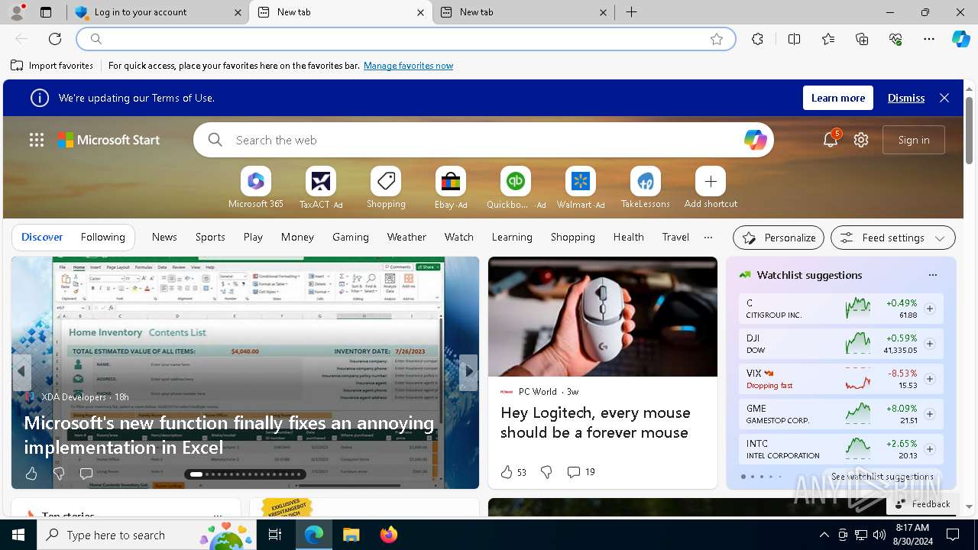This screenshot has height=550, width=978.
Task: Add a new shortcut tile
Action: 711,187
